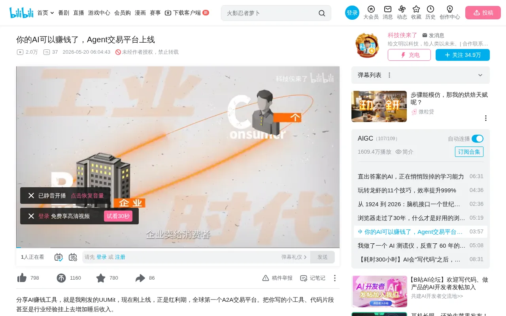The width and height of the screenshot is (506, 316).
Task: Play 玩转龙虾的11个技巧 video in playlist
Action: click(x=421, y=190)
